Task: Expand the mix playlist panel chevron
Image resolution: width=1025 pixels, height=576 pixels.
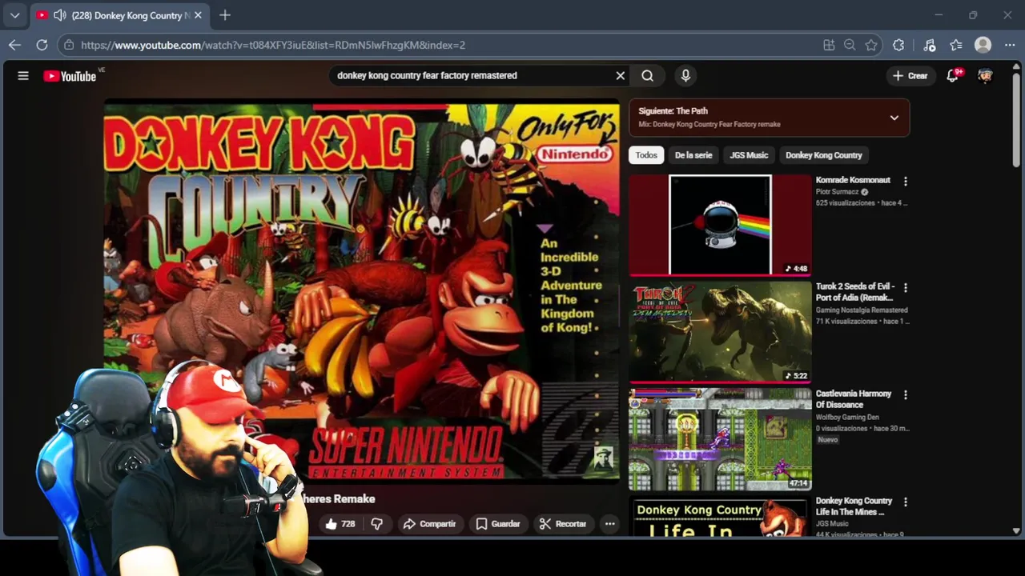Action: (894, 118)
